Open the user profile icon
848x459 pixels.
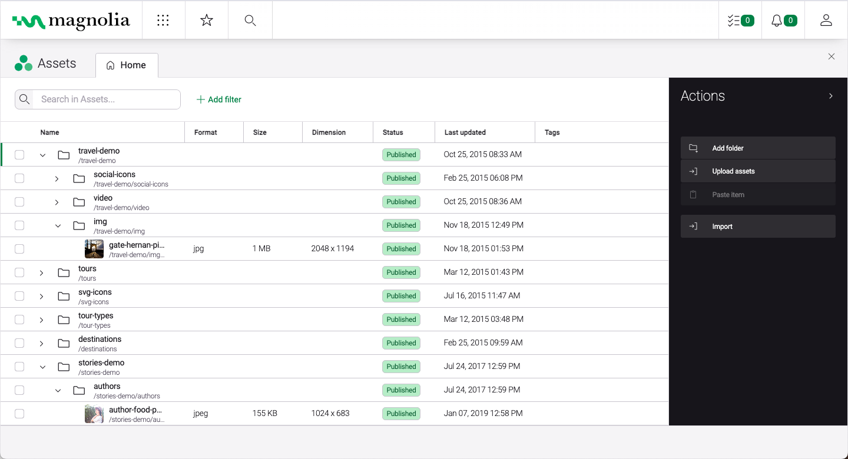click(x=826, y=21)
